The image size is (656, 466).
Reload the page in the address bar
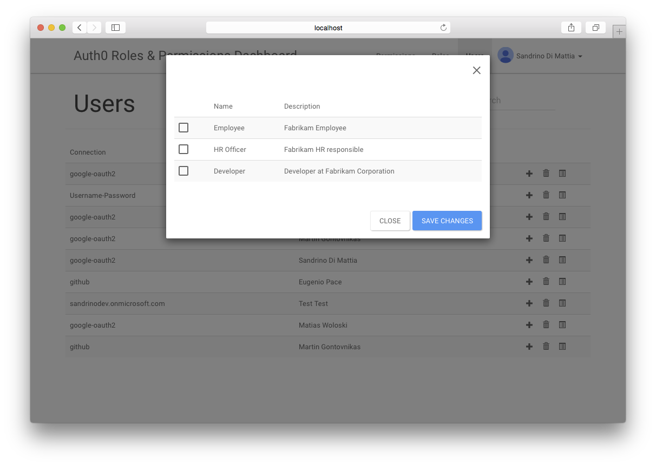point(443,28)
